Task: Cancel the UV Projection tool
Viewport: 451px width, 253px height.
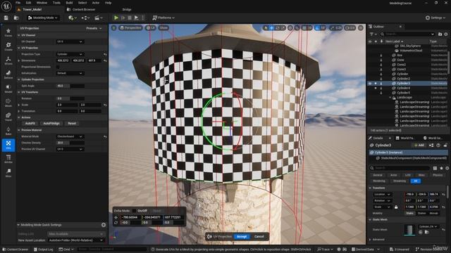Action: [x=259, y=237]
